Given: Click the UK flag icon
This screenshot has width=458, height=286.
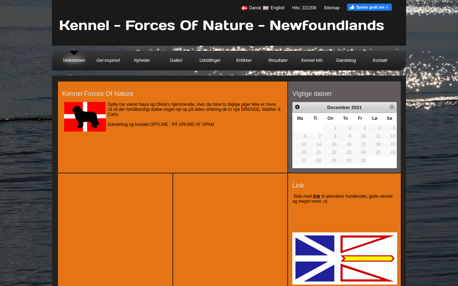Looking at the screenshot, I should point(266,8).
